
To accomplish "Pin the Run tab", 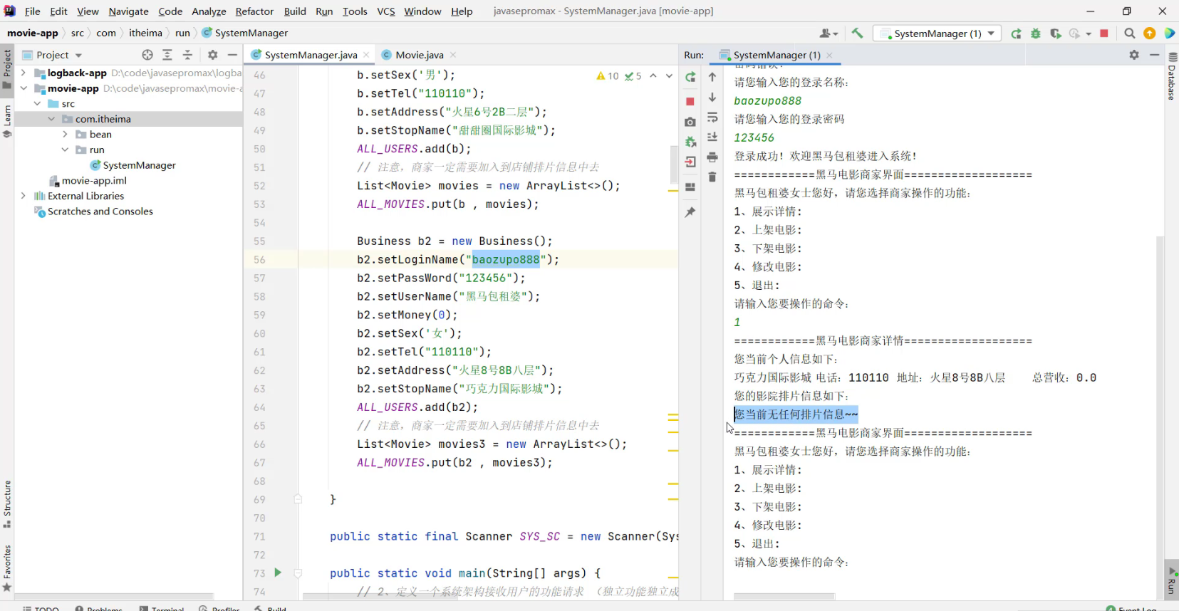I will 690,212.
